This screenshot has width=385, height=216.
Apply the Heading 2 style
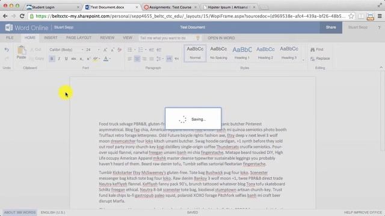[265, 53]
